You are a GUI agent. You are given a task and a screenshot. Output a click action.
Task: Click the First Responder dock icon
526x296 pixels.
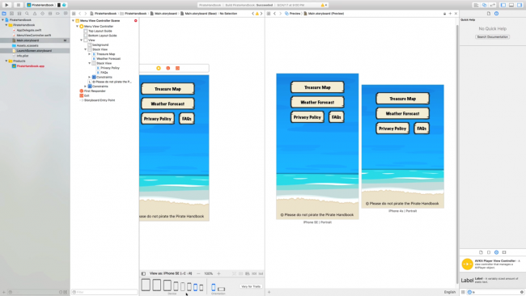click(168, 69)
